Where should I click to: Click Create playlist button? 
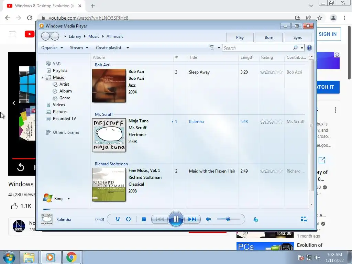point(109,48)
